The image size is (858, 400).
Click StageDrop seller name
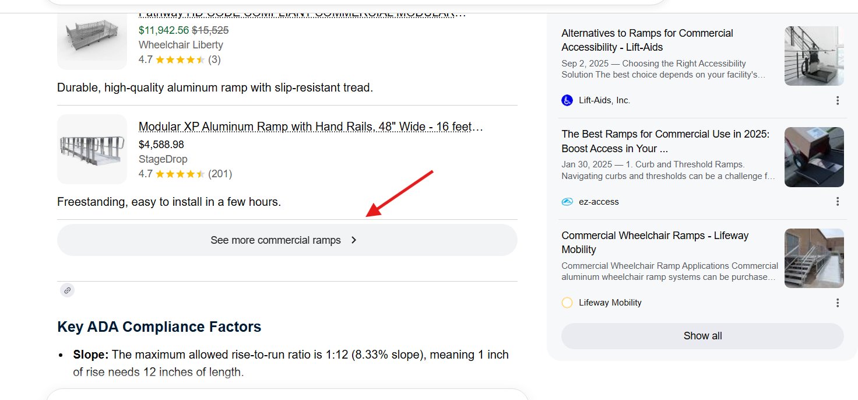(163, 159)
